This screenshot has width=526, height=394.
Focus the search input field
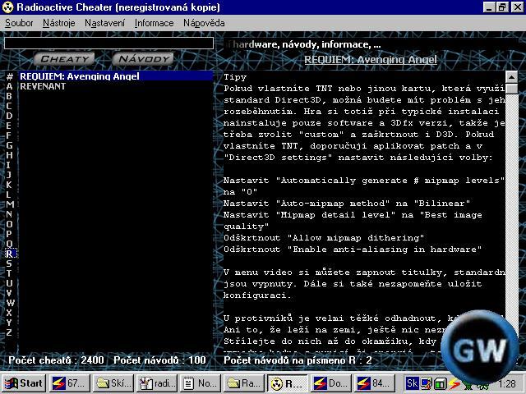point(108,44)
